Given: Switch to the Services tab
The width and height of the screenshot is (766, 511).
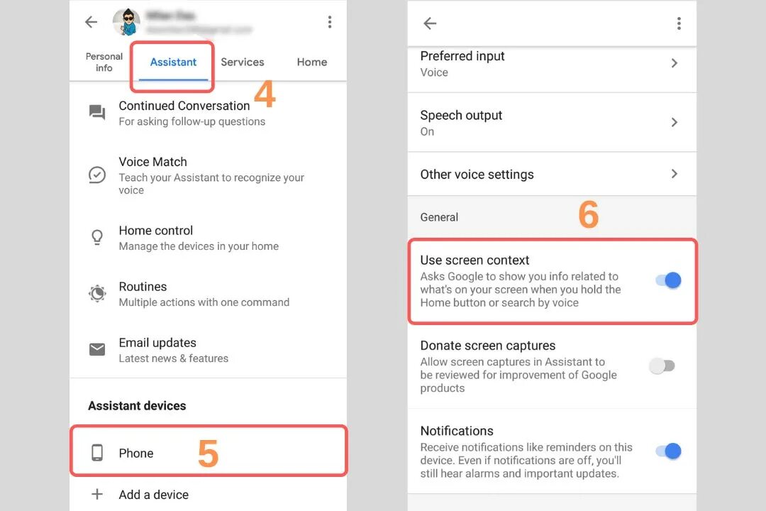Looking at the screenshot, I should point(243,62).
